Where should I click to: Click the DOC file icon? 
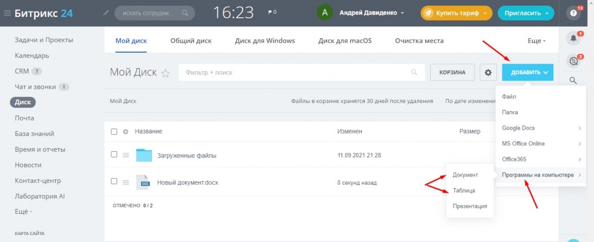click(143, 182)
